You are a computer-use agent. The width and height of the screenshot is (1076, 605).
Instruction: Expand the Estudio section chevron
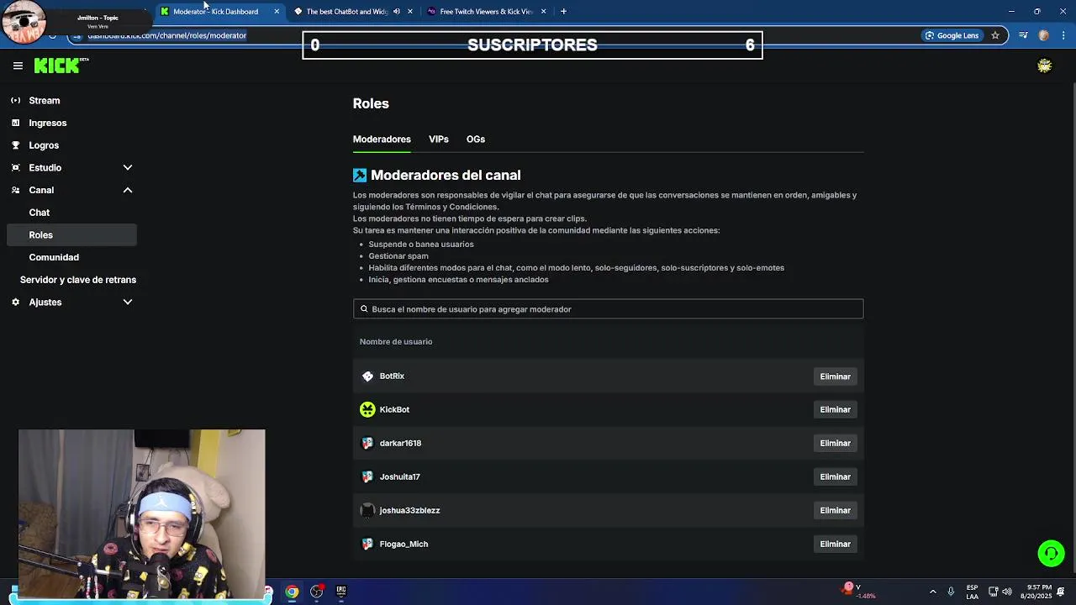(128, 168)
